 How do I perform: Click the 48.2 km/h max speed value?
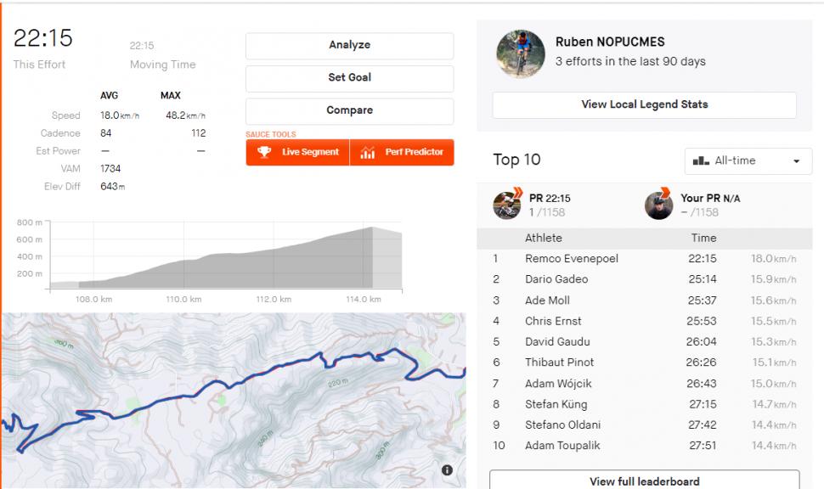click(x=185, y=115)
